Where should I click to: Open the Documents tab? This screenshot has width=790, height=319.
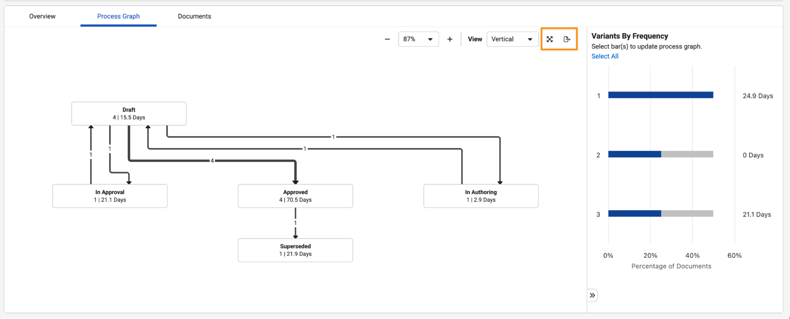pyautogui.click(x=194, y=16)
